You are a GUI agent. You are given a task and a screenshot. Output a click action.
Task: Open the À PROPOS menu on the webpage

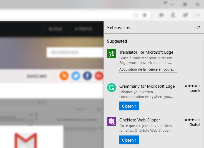(84, 29)
